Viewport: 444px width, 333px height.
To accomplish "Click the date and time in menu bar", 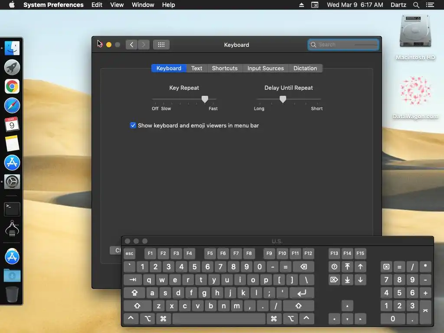I will (x=355, y=5).
